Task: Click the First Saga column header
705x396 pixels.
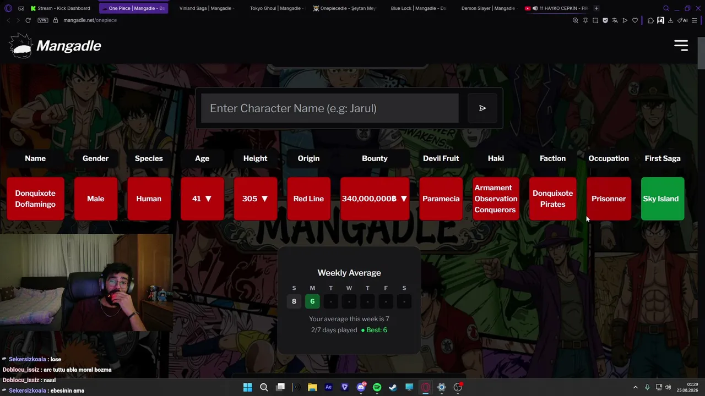Action: click(x=663, y=158)
